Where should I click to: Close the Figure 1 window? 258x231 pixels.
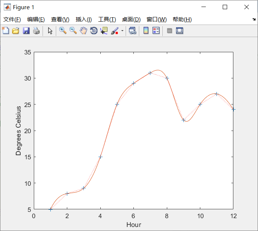247,7
